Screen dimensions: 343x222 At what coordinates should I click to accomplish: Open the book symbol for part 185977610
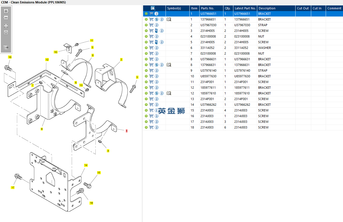[169, 93]
